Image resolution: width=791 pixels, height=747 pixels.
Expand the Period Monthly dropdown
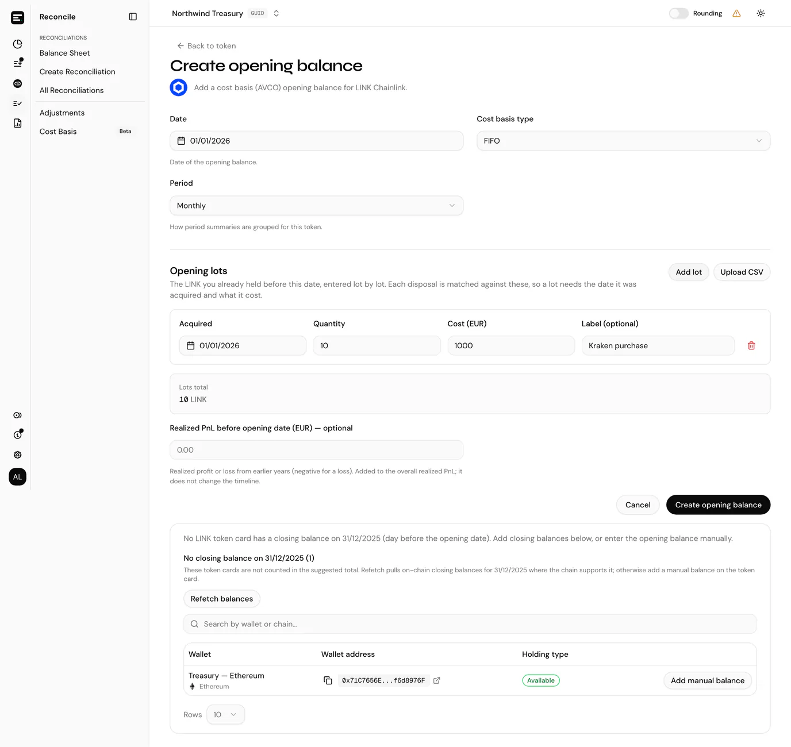[x=316, y=206]
